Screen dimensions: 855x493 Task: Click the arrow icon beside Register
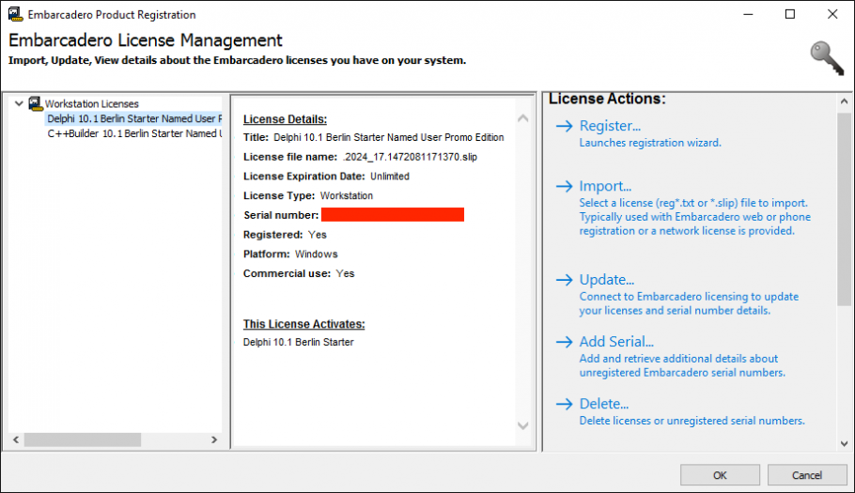pos(565,126)
